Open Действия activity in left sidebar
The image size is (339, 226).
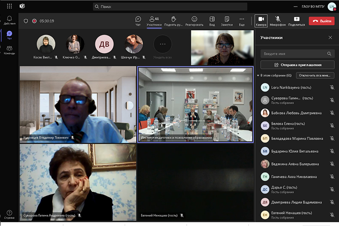click(9, 20)
